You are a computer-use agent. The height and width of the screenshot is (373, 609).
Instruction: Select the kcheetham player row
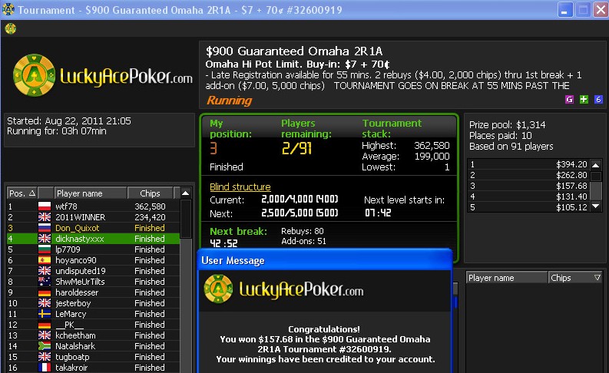[x=93, y=335]
